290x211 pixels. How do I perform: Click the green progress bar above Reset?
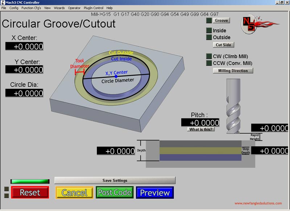pos(30,181)
